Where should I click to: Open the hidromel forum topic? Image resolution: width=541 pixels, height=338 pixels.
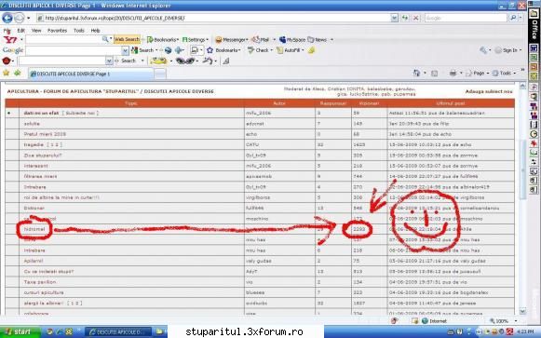[x=34, y=229]
